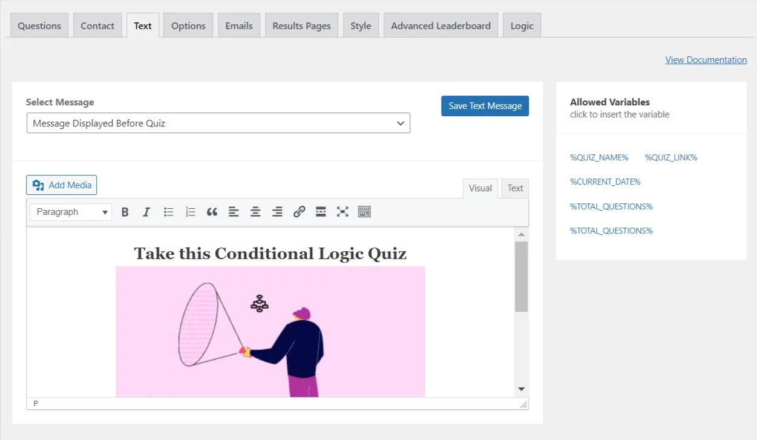Open the Results Pages tab
The height and width of the screenshot is (440, 757).
tap(301, 25)
